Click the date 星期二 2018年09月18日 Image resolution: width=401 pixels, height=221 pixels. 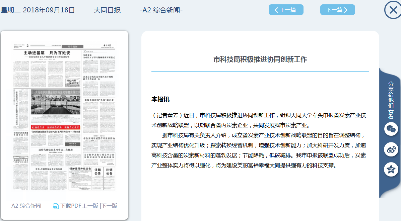[x=38, y=10]
